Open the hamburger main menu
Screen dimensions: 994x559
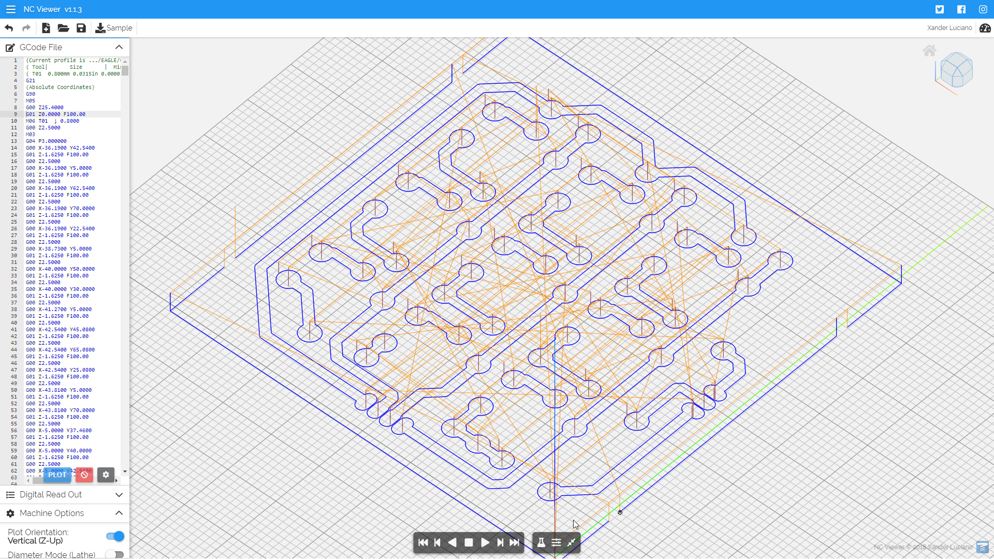(10, 9)
